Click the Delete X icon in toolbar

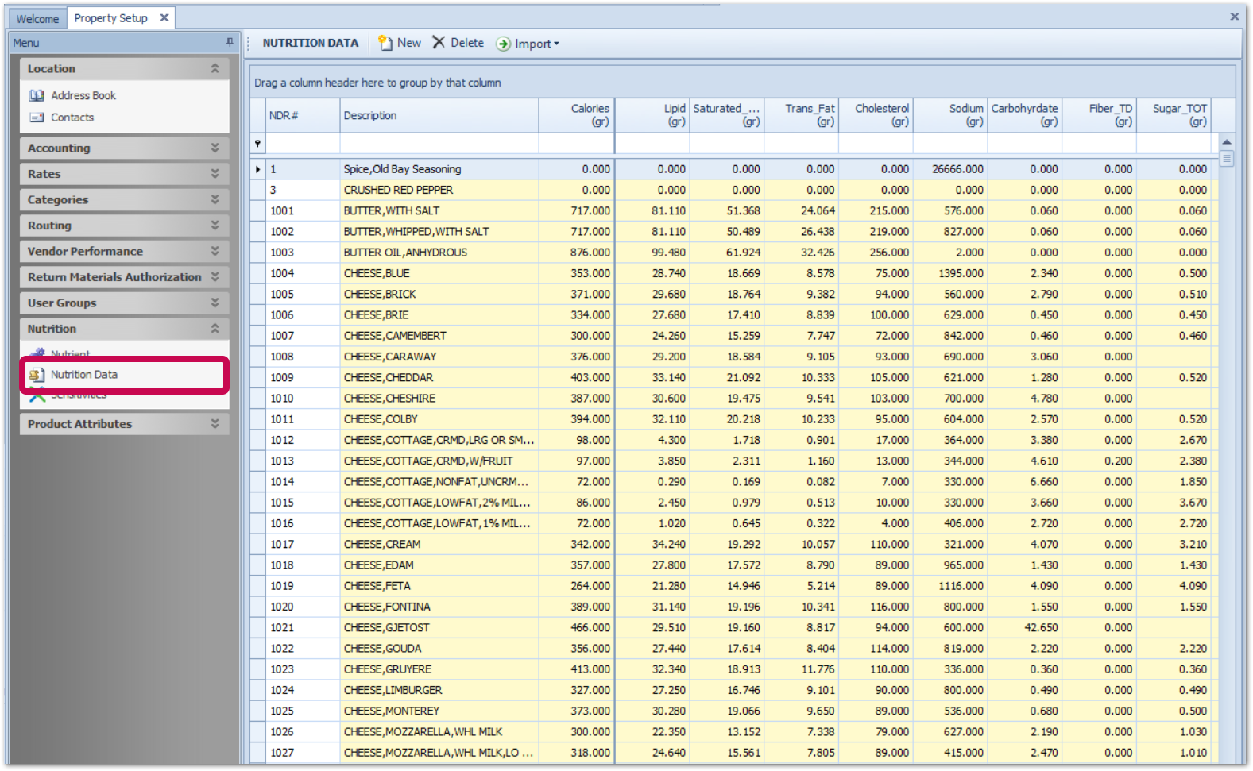tap(439, 43)
